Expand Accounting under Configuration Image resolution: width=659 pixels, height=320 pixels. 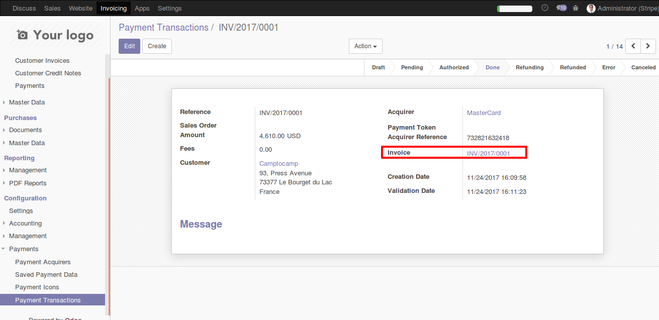[x=25, y=223]
